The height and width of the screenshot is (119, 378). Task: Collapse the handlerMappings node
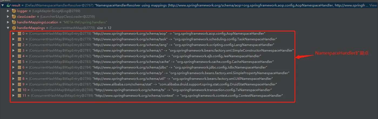pos(8,28)
